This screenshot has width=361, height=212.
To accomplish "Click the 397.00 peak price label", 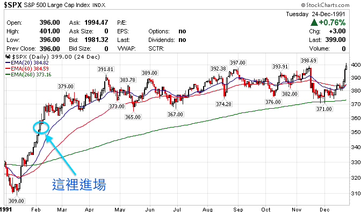I will click(x=237, y=63).
